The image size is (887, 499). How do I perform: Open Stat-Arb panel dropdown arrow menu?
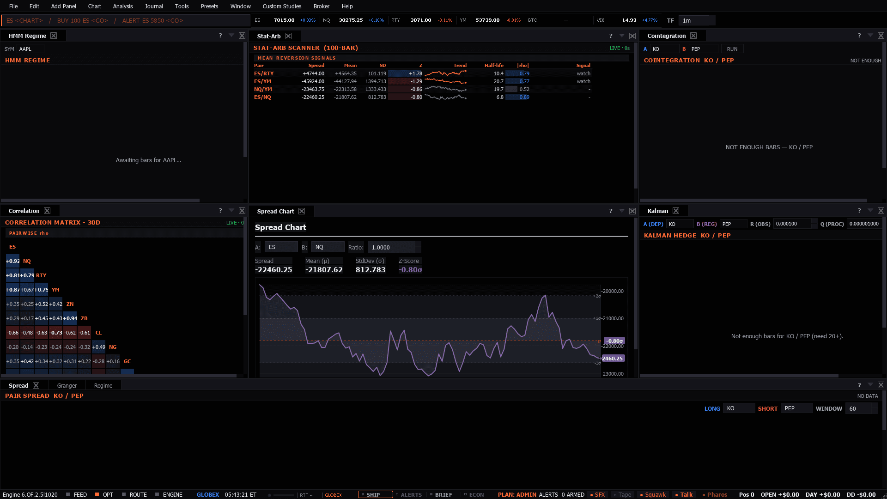(x=622, y=36)
